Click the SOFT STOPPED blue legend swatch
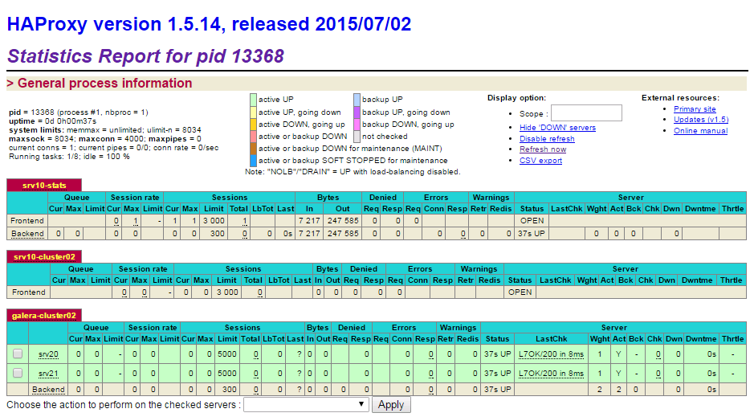 tap(253, 161)
